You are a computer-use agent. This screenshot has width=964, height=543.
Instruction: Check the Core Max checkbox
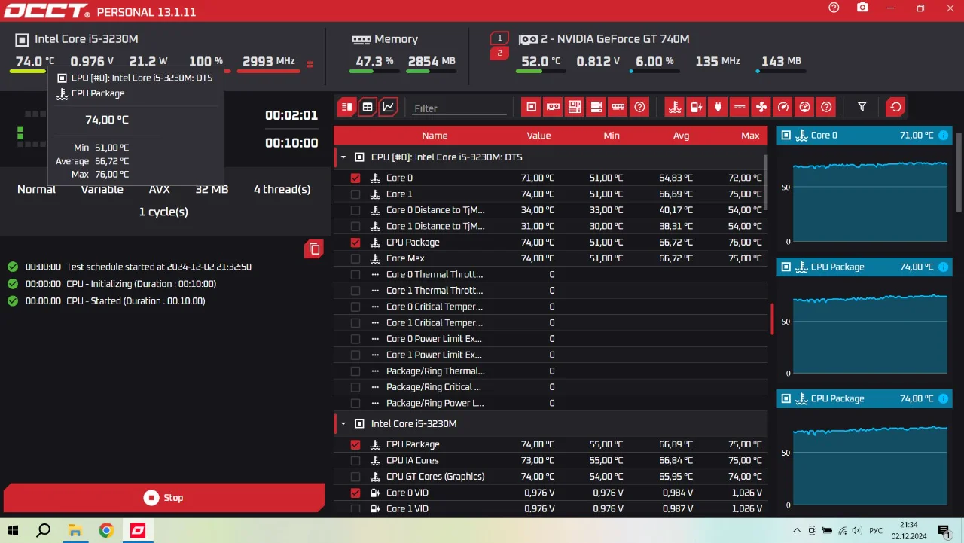pos(355,258)
